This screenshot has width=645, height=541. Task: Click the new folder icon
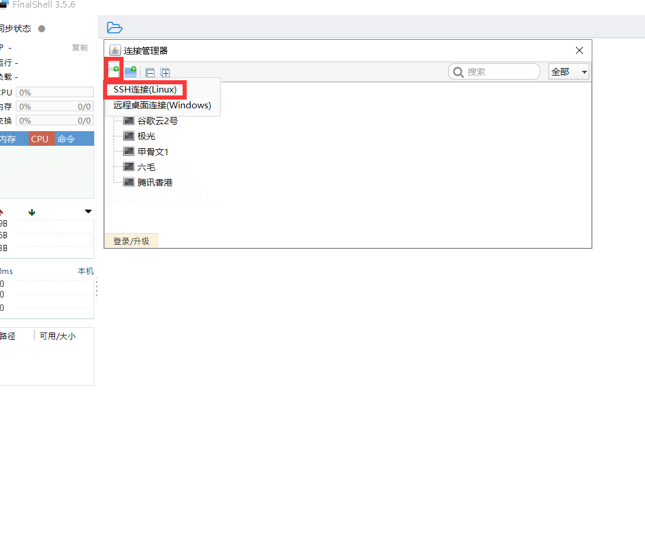point(131,71)
